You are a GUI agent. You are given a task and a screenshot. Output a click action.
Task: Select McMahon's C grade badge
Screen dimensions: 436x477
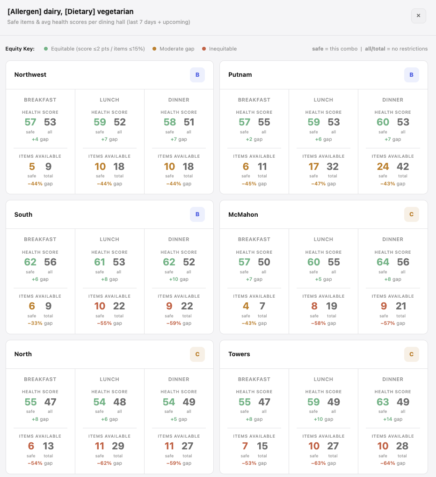click(411, 214)
